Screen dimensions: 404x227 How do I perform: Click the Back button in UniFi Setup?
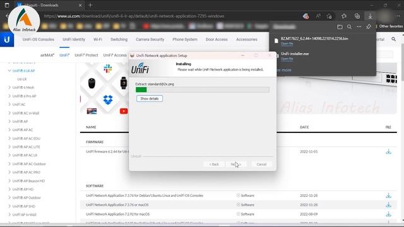[214, 164]
